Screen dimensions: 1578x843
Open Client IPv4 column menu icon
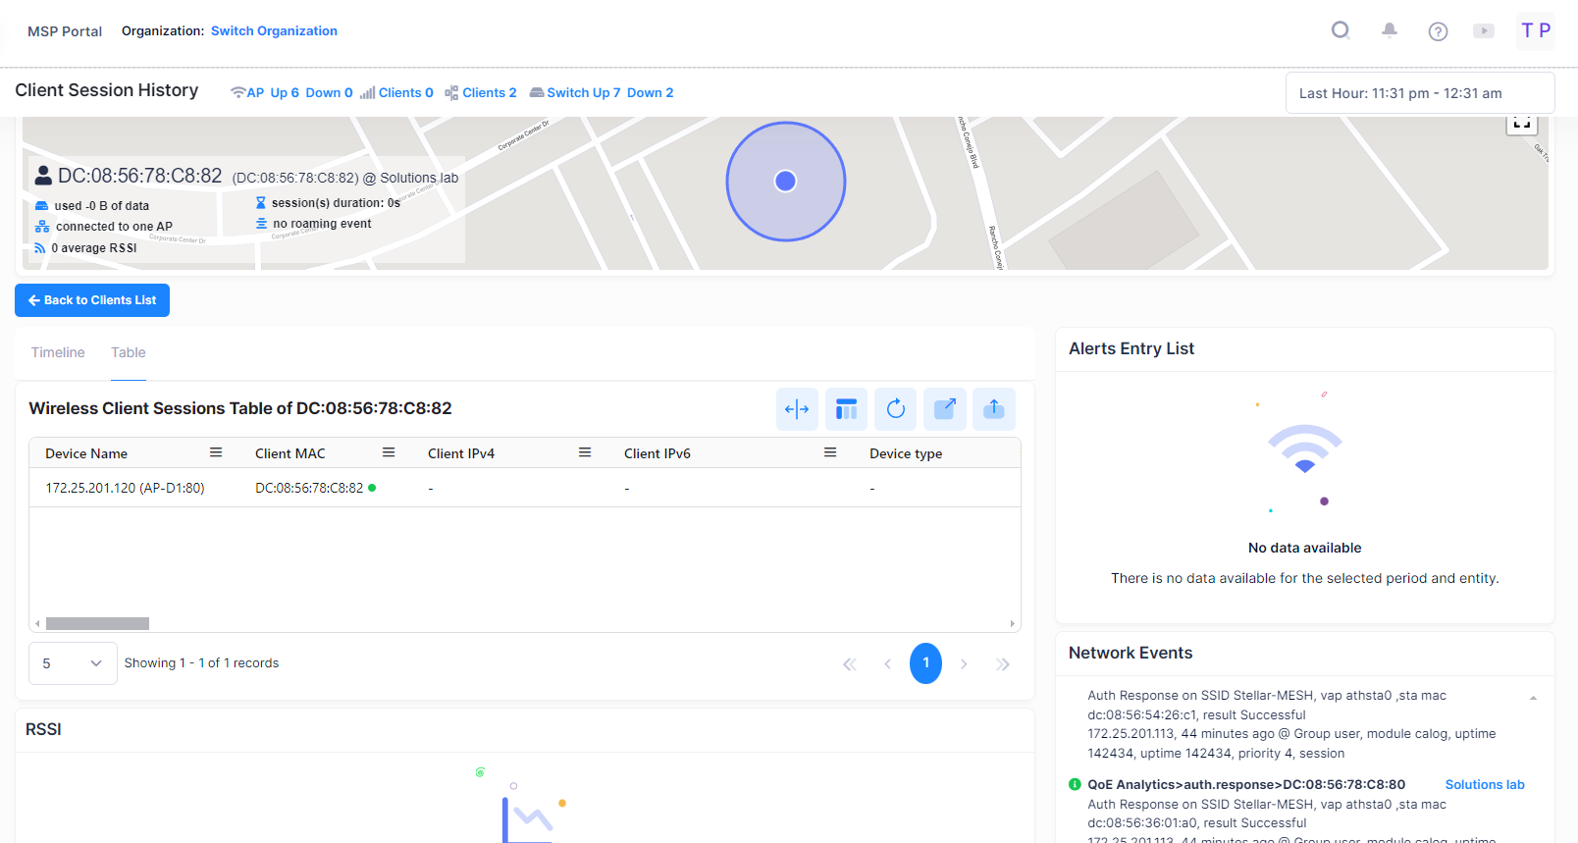[x=585, y=452]
